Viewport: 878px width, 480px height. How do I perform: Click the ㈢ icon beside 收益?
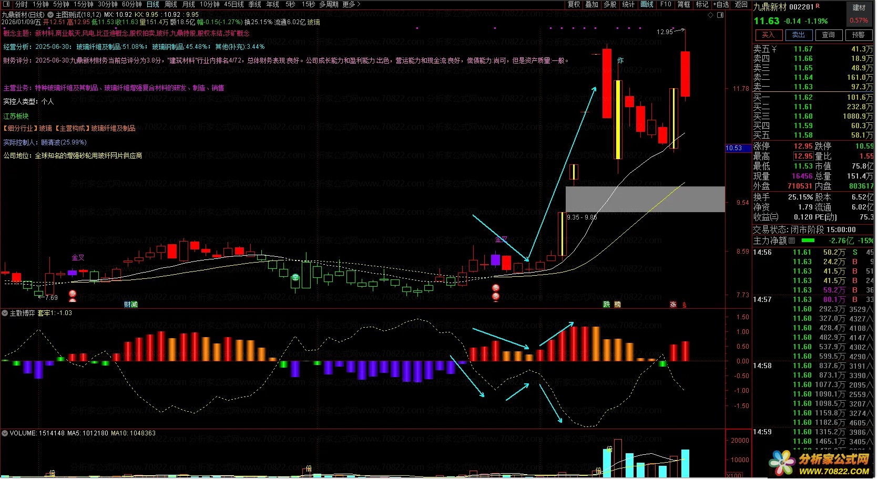pos(775,217)
